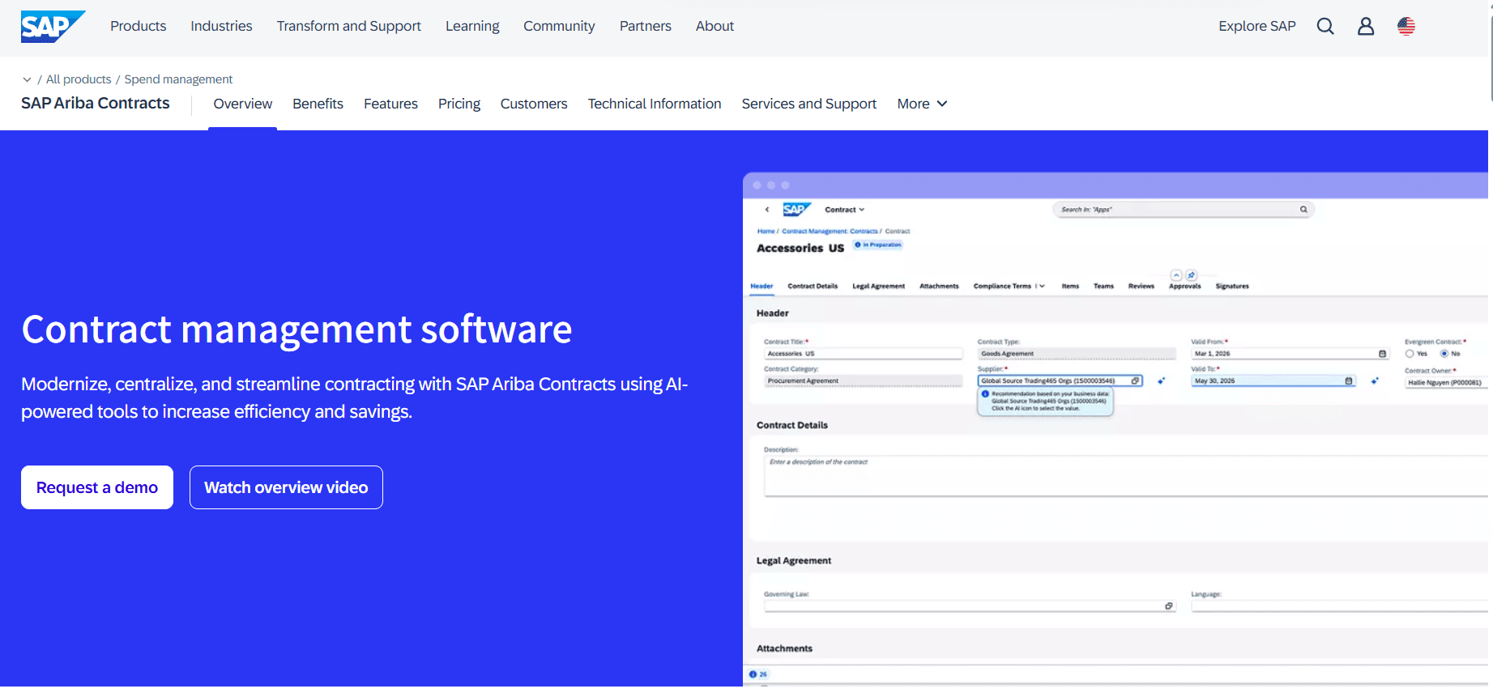Select the Features tab
The image size is (1493, 693).
[x=390, y=104]
